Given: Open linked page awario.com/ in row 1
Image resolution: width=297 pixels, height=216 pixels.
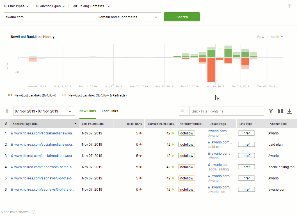Looking at the screenshot, I should [218, 131].
